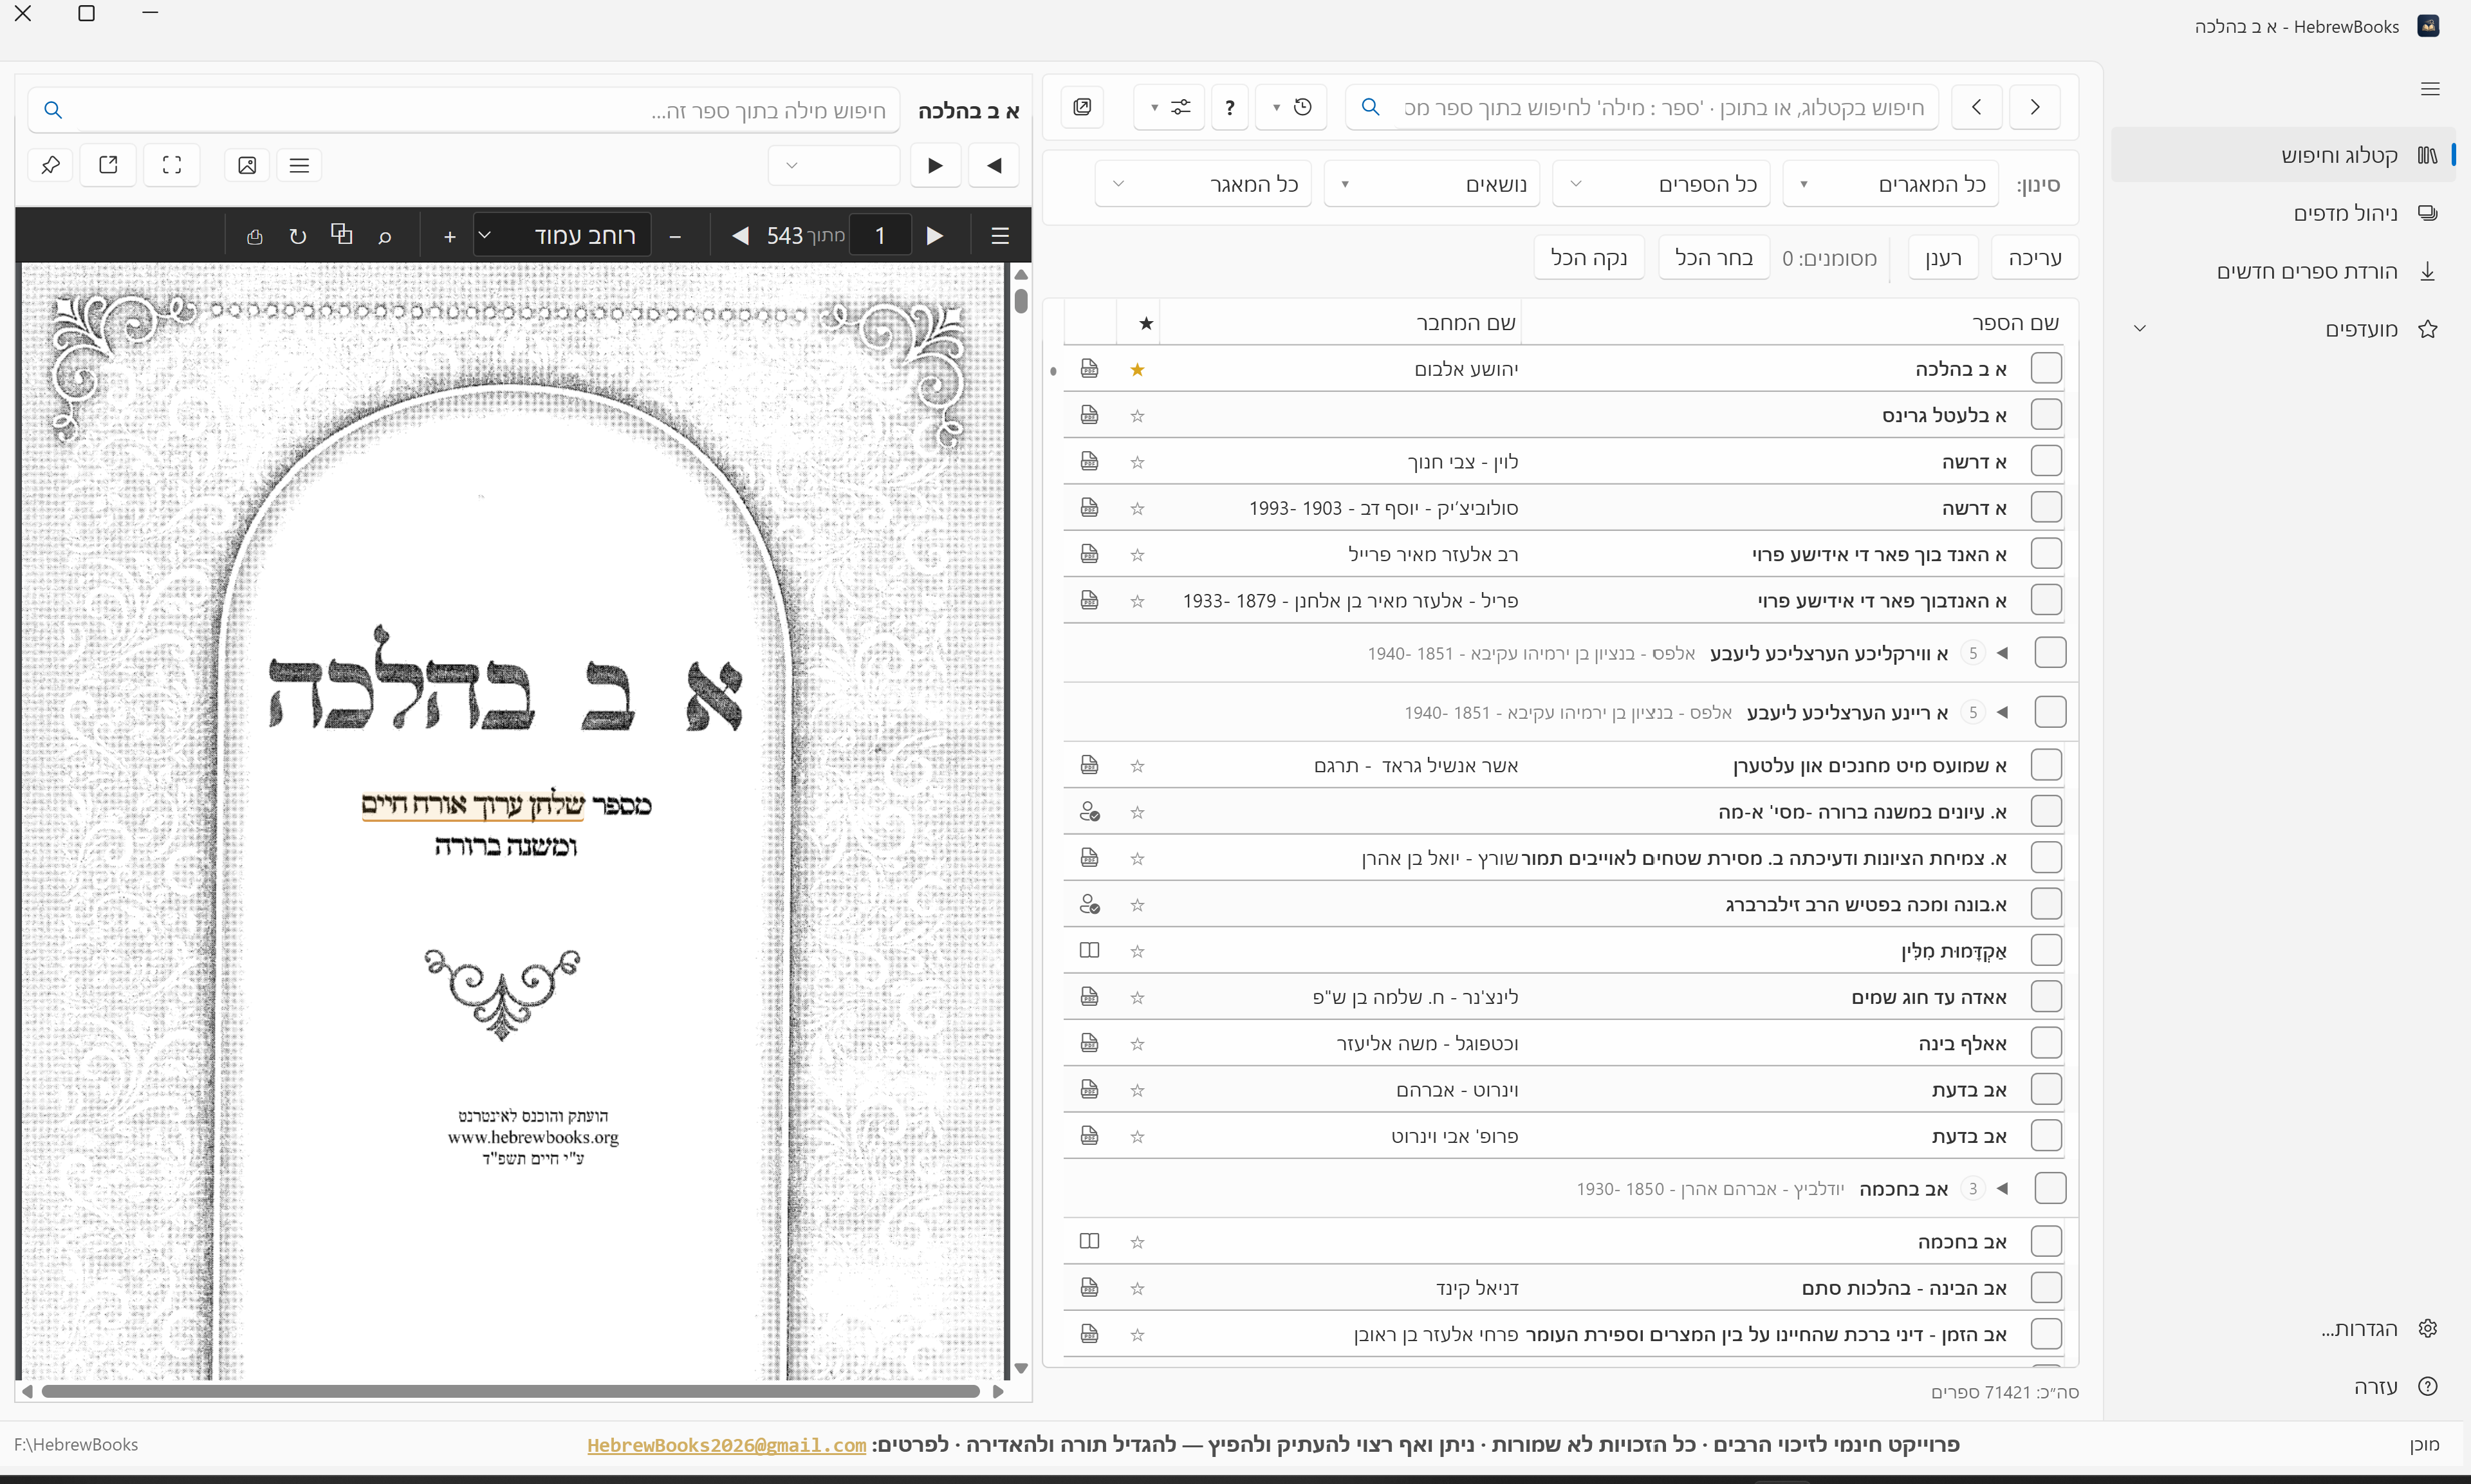
Task: Open עזרה help in the sidebar
Action: tap(2282, 1386)
